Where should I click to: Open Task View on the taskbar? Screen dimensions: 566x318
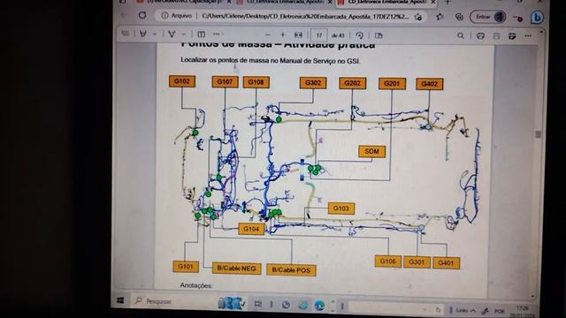[x=258, y=304]
